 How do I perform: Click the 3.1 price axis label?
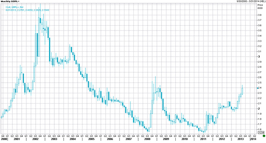259,51
